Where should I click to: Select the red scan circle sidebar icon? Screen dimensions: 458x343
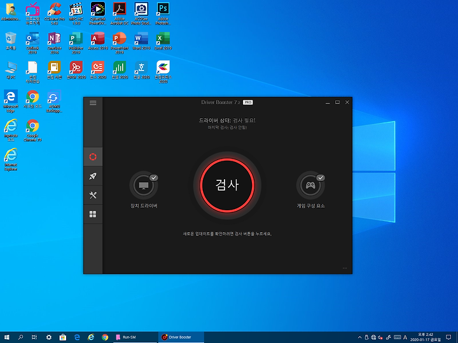pyautogui.click(x=93, y=157)
